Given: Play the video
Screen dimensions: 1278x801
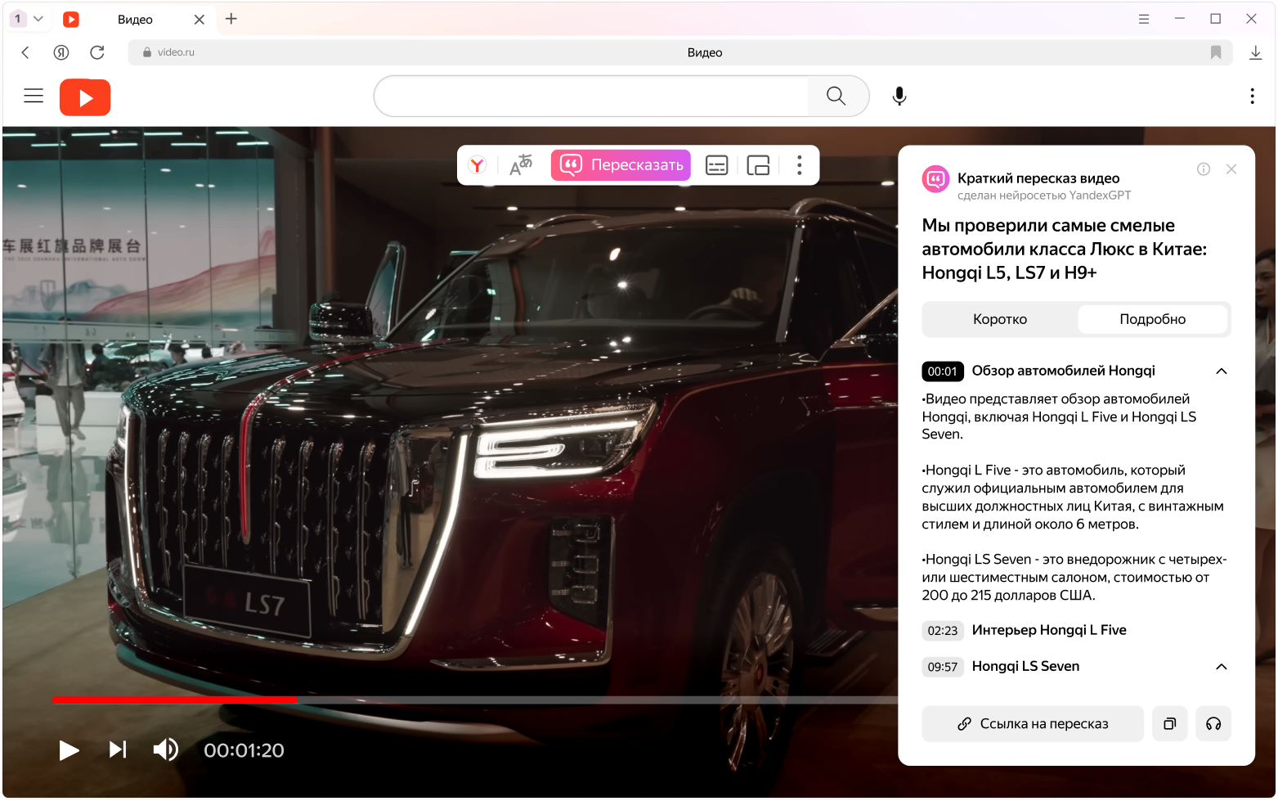Looking at the screenshot, I should 70,750.
